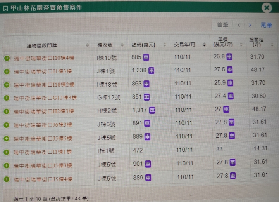Screen dimensions: 279x202
Task: Click the bookmark icon beside 甲山林花園帝寶預售案件 title
Action: (5, 8)
